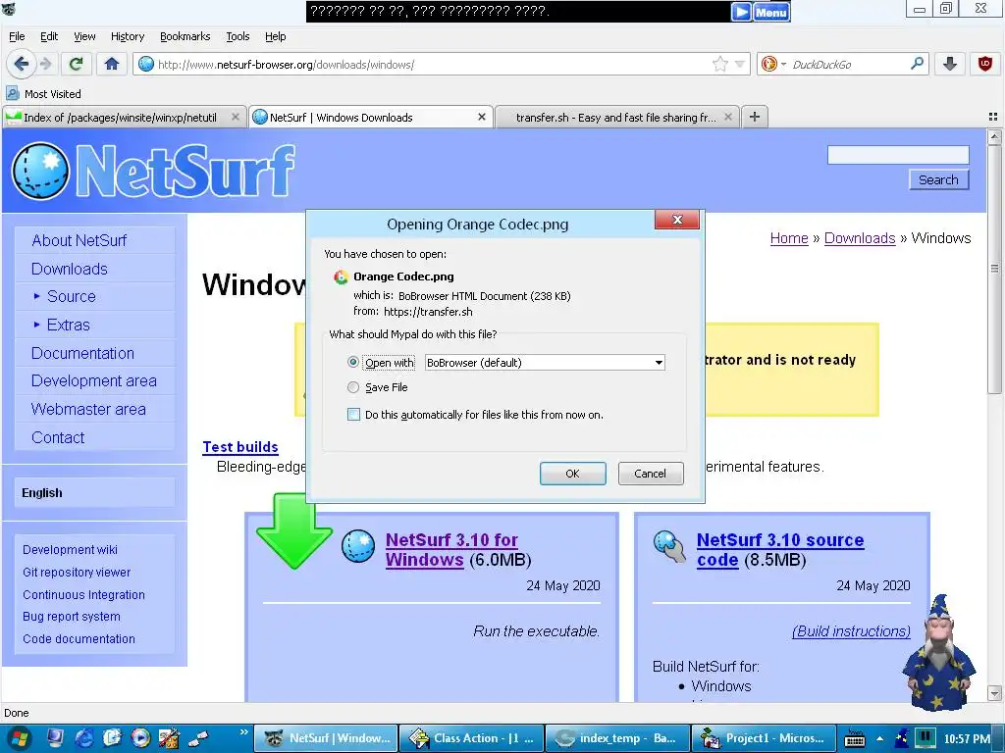Click the scrollbar down arrow
The height and width of the screenshot is (753, 1005).
click(x=994, y=693)
